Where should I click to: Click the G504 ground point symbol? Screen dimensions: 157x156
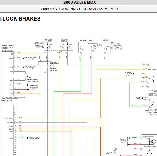click(28, 76)
